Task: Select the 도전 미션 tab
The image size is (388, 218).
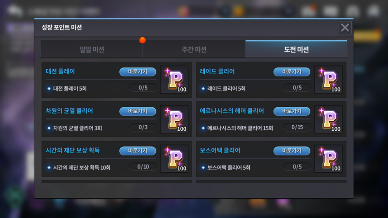Action: coord(296,49)
